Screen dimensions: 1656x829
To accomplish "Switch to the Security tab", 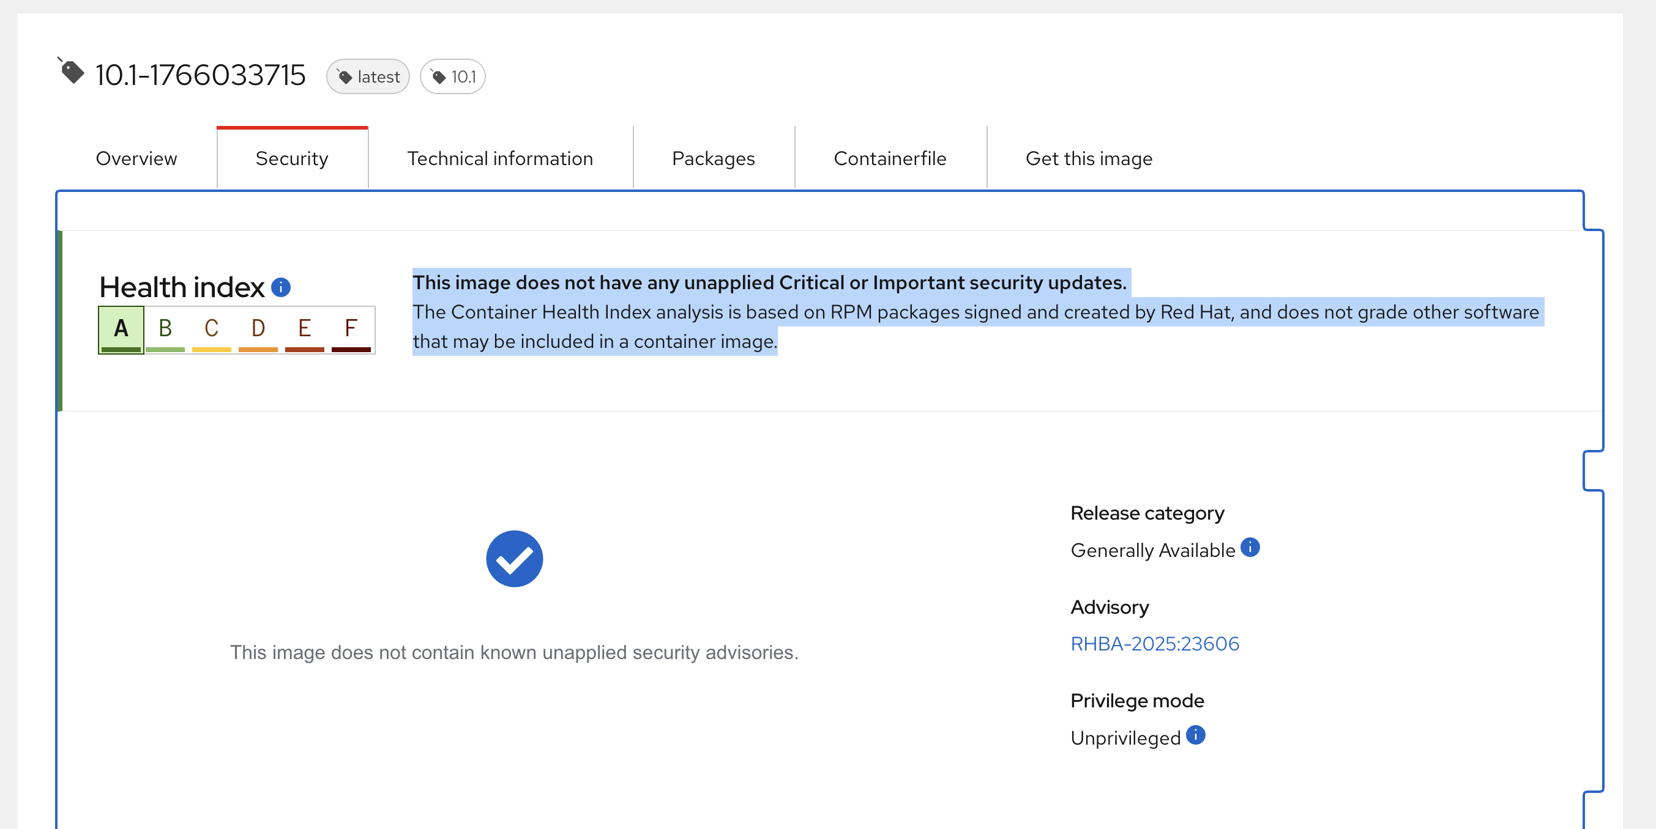I will coord(292,158).
